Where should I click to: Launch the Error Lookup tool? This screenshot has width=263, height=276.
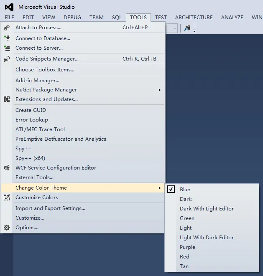tap(83, 120)
